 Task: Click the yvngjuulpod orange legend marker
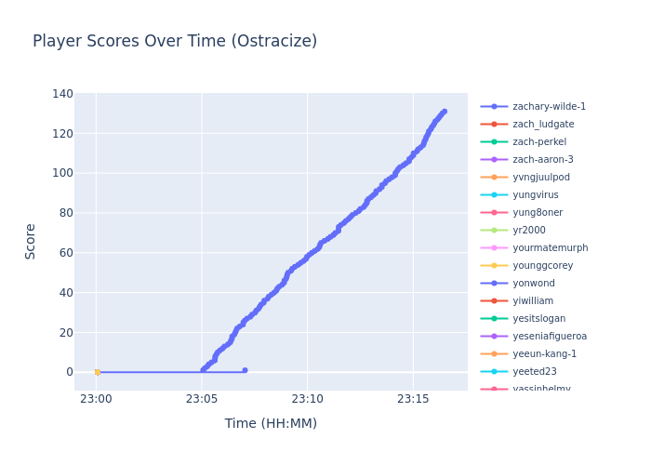[494, 178]
